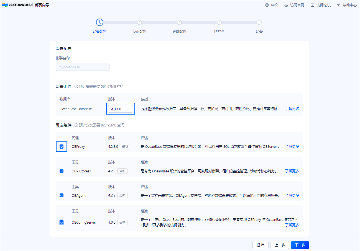Open 帮助中心
360x251 pixels.
349,5
